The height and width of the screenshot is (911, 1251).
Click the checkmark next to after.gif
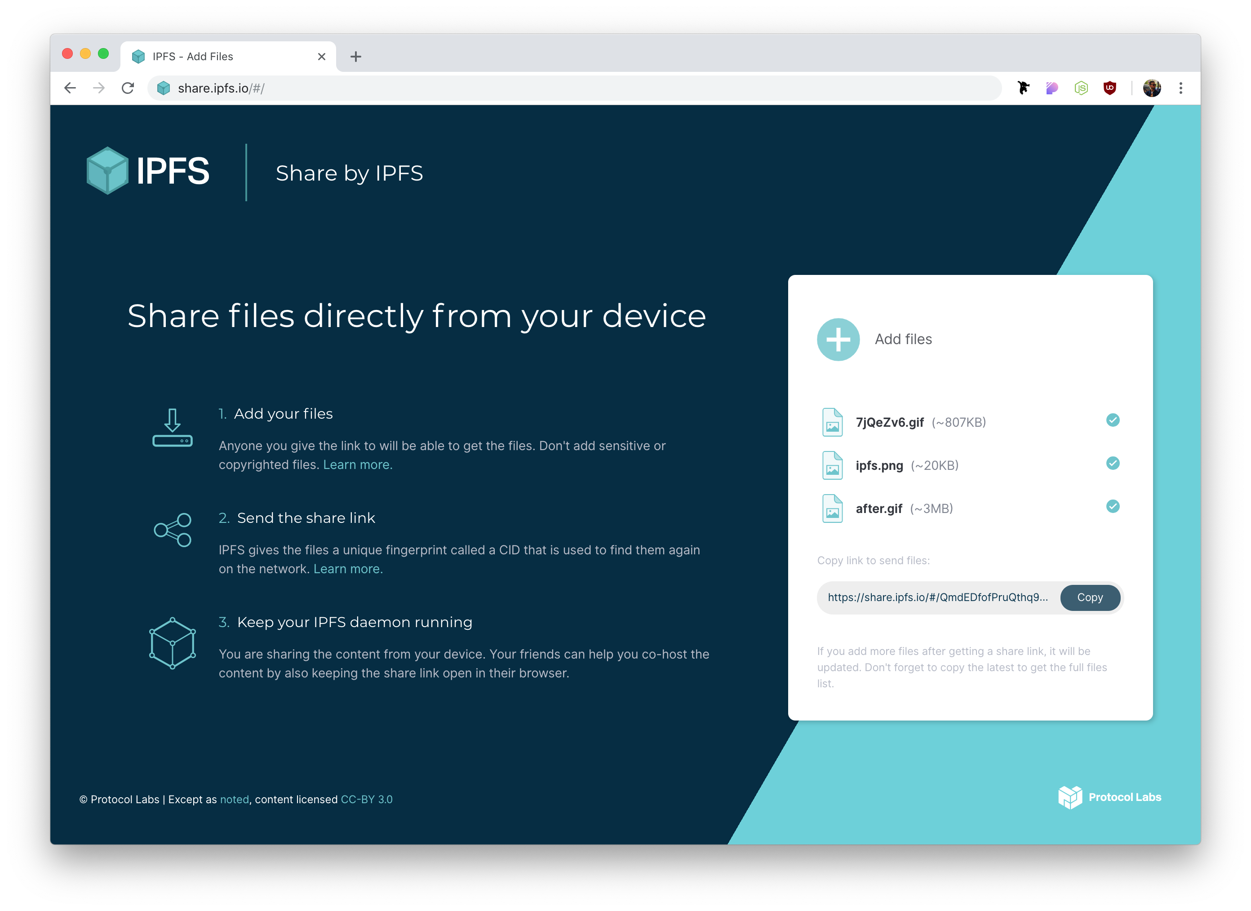pos(1113,506)
